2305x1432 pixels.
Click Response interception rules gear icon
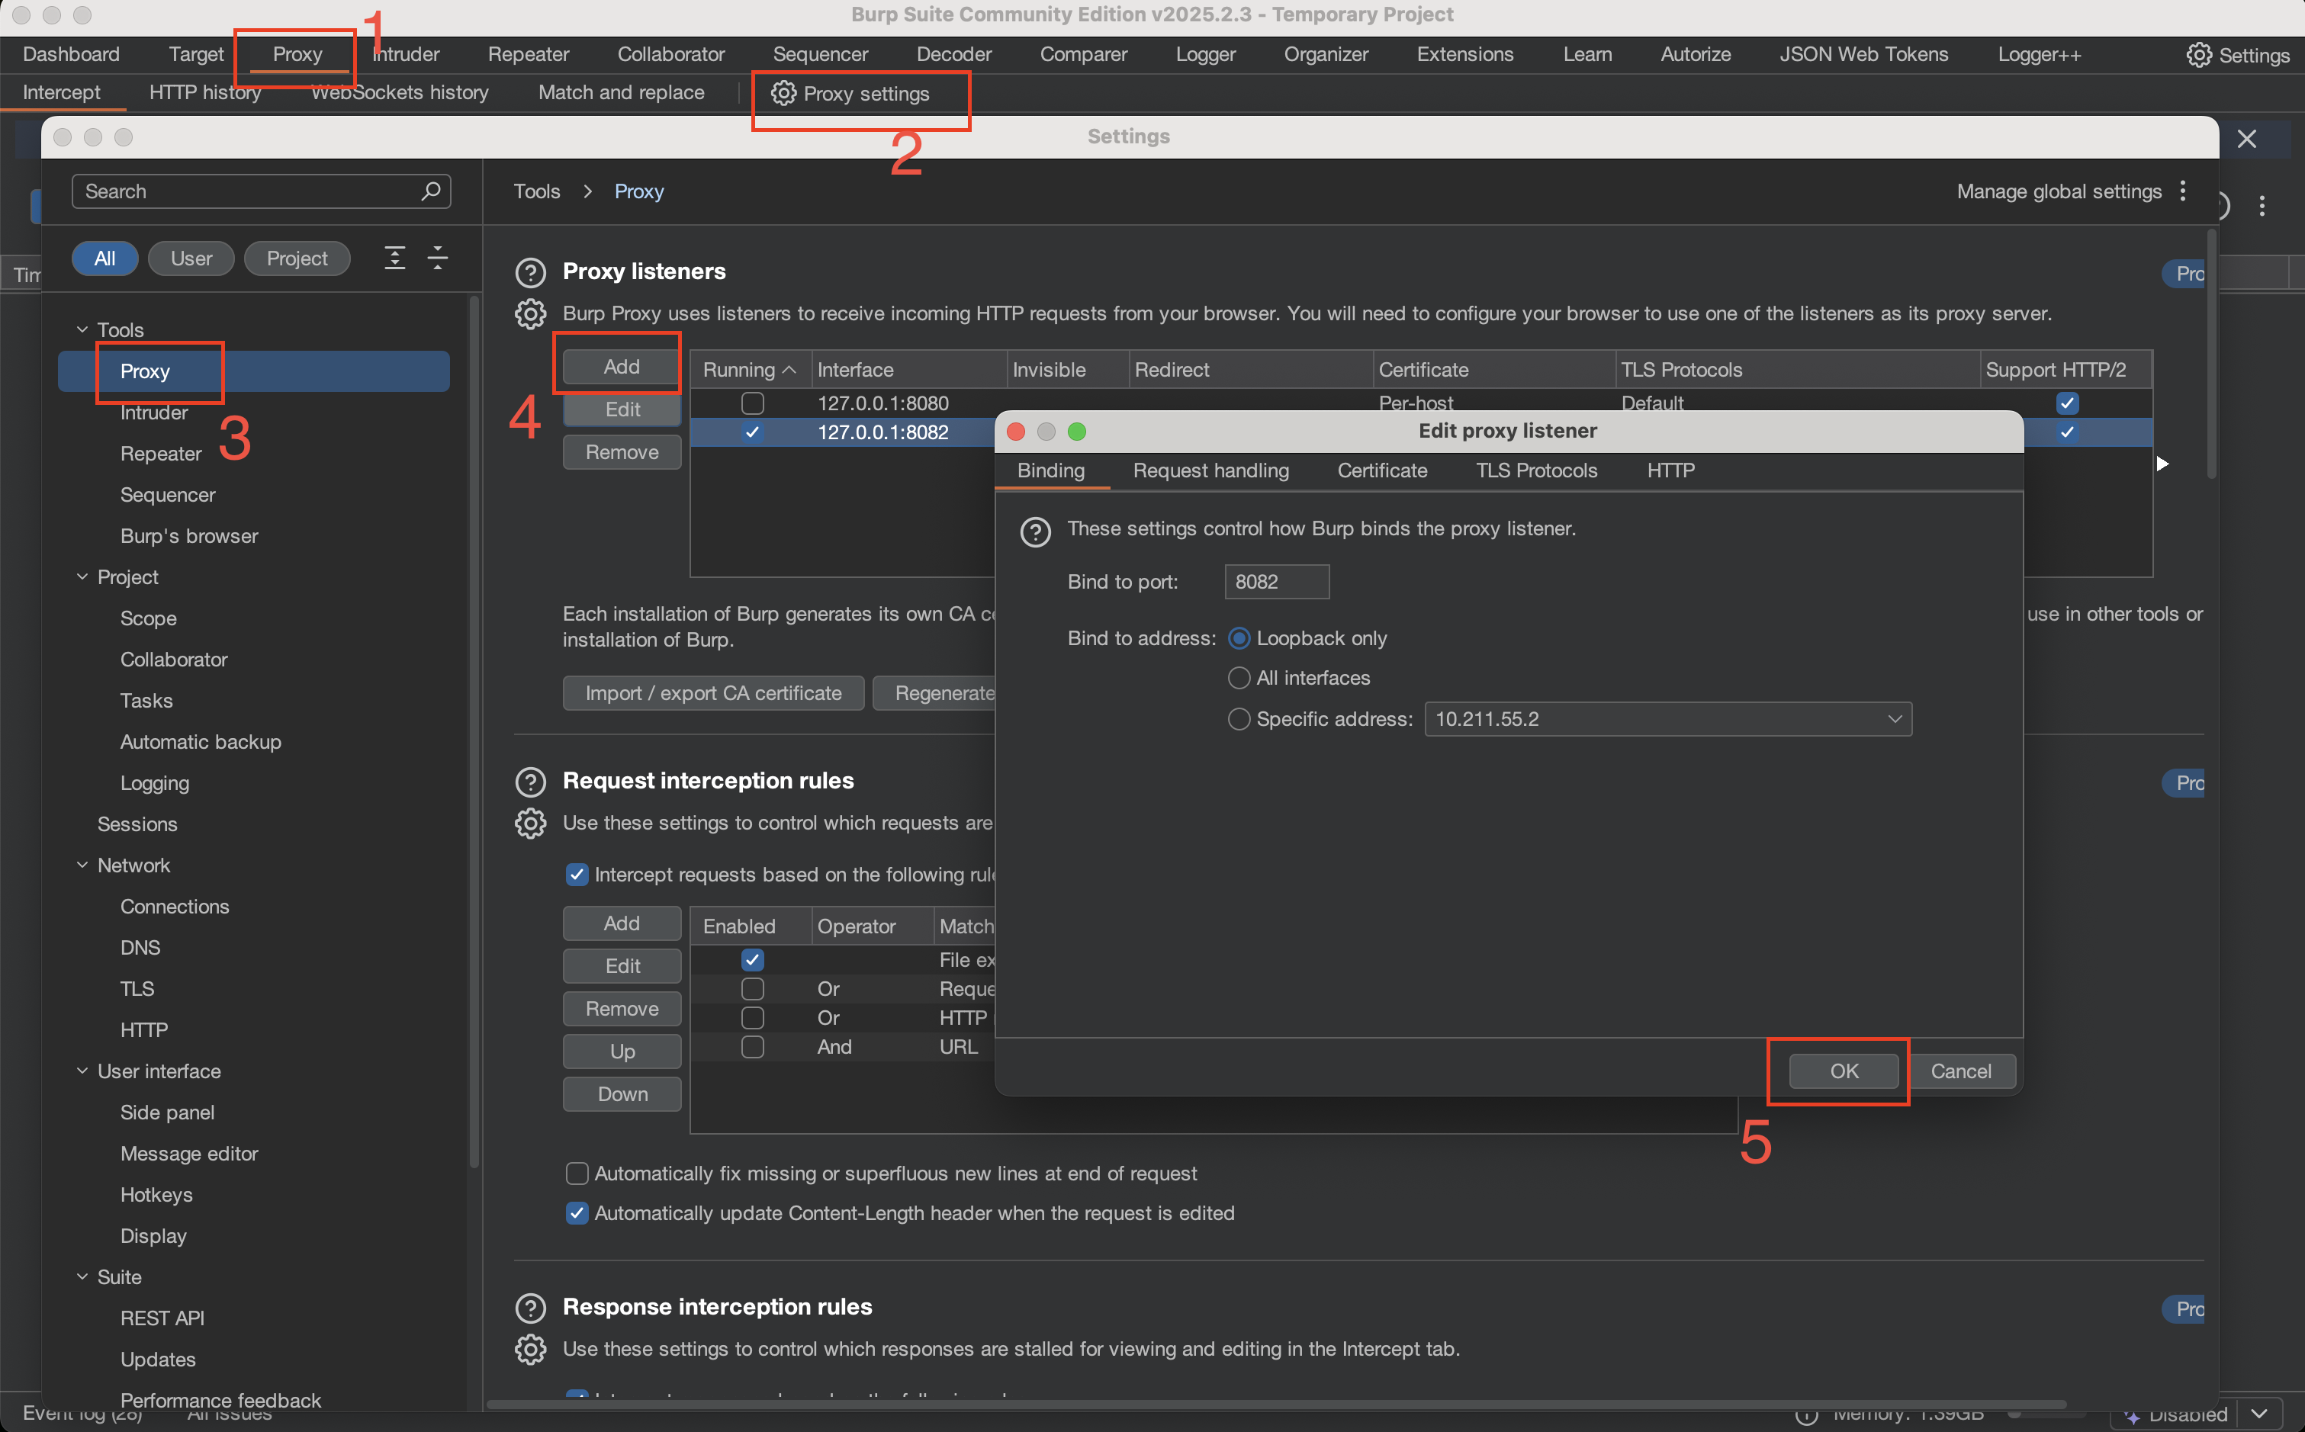click(x=531, y=1349)
